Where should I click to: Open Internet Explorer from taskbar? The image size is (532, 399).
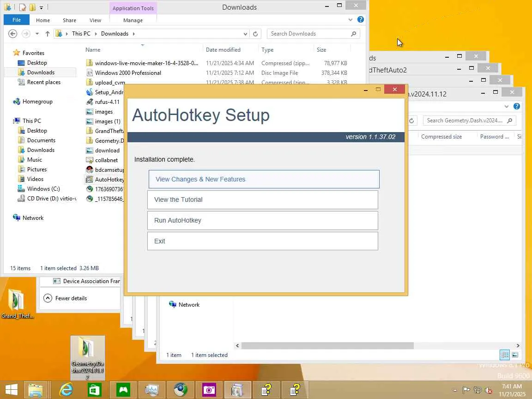[66, 389]
